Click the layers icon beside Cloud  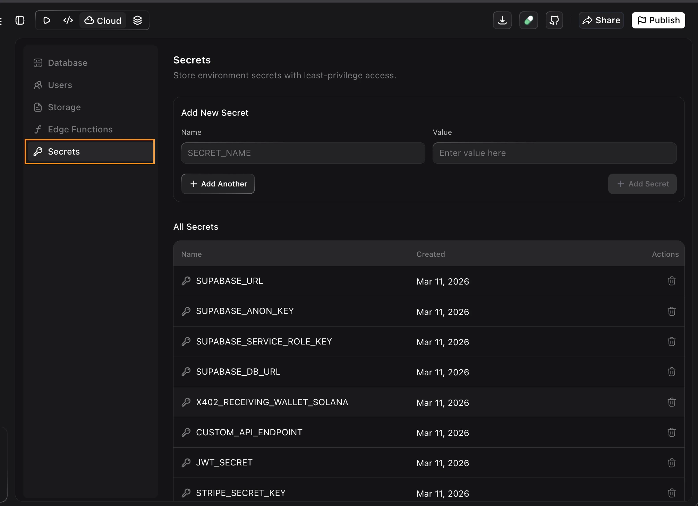[x=137, y=20]
